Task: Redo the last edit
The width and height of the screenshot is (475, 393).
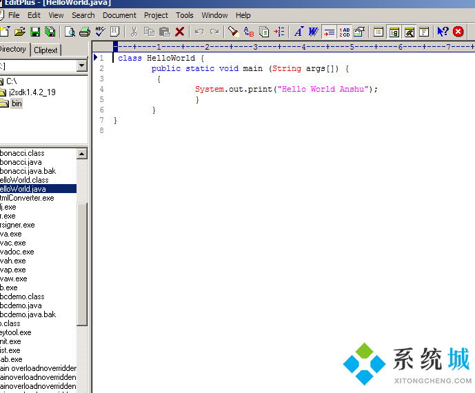Action: coord(214,32)
